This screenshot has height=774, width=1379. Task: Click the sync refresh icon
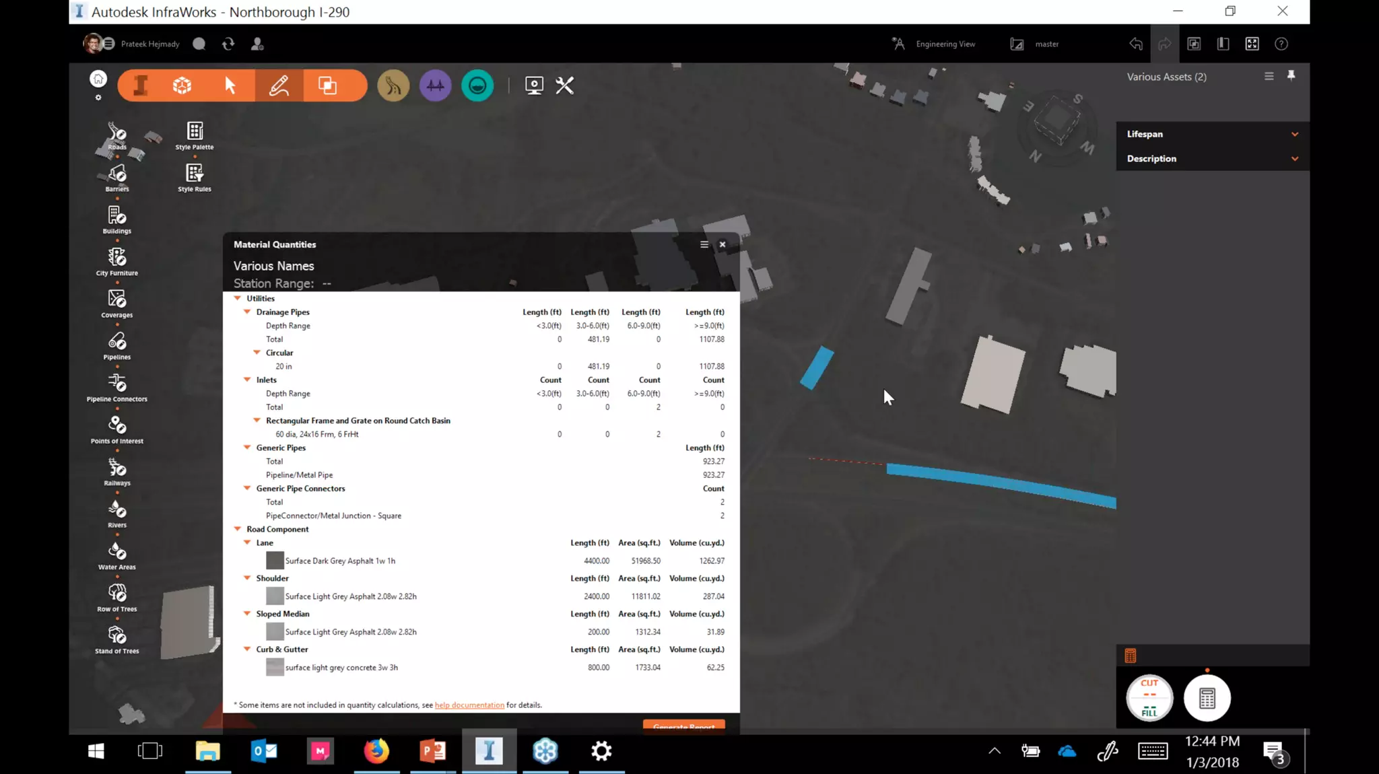[x=228, y=44]
